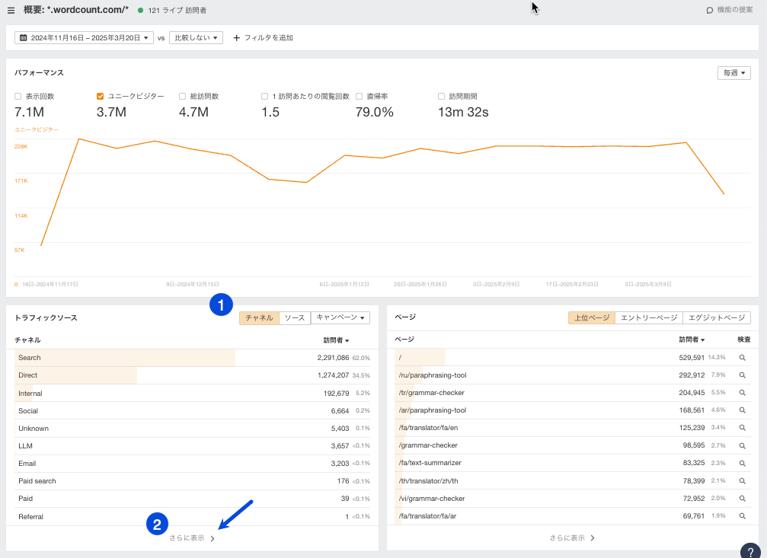Select the Search channel row

(114, 357)
